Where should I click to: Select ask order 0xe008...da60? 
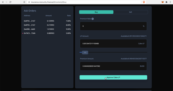click(x=47, y=29)
